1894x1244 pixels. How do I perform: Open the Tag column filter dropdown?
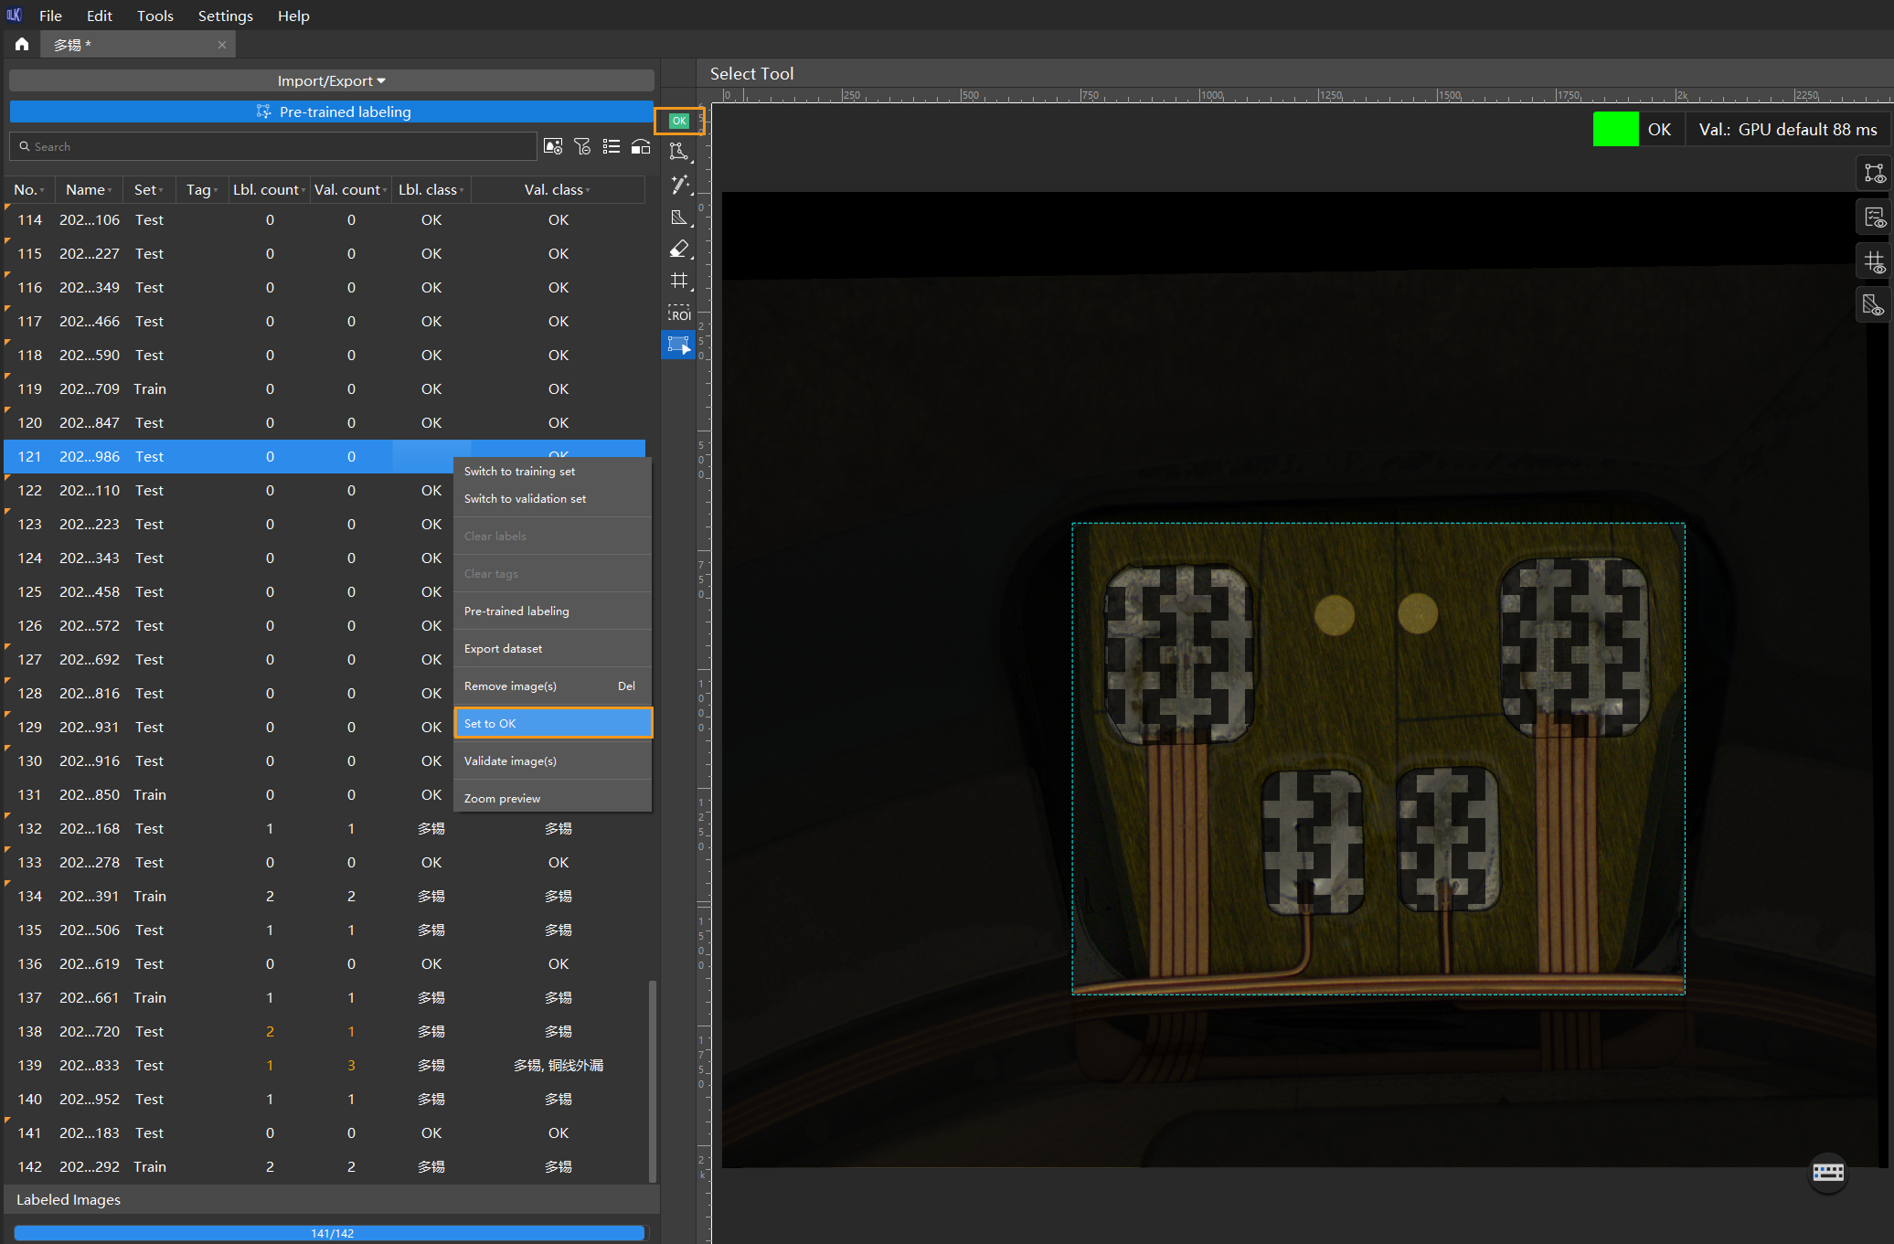point(216,190)
